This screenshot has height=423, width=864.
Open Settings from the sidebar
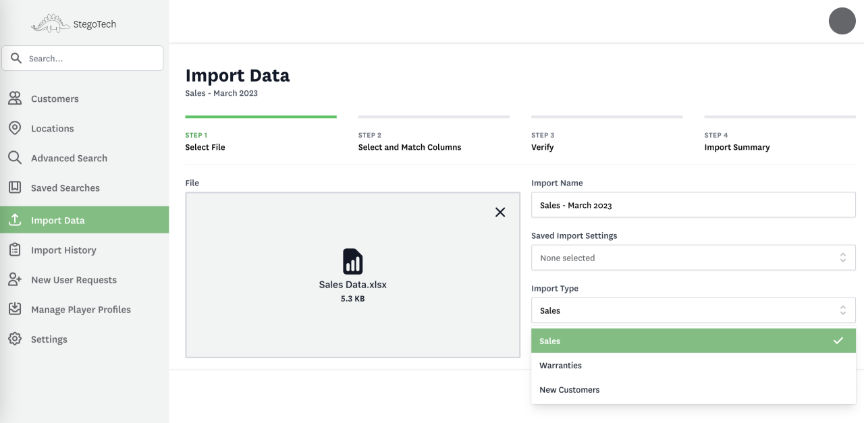tap(84, 339)
